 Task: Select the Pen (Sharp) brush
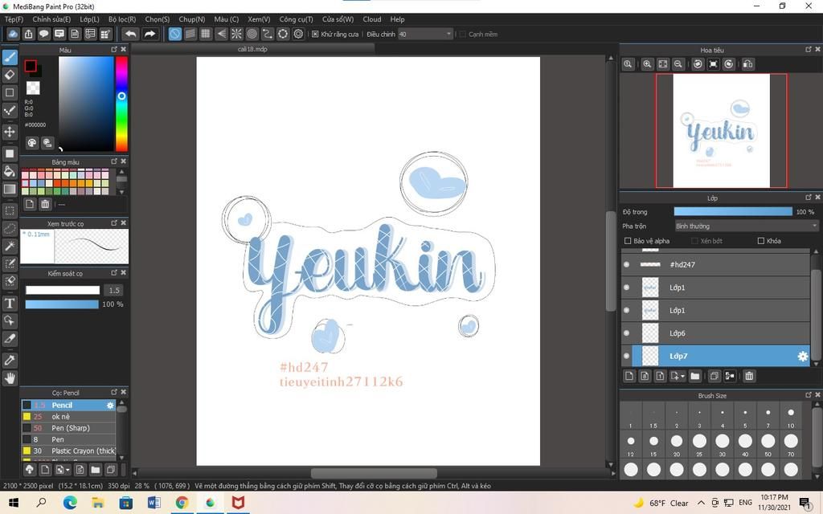click(68, 429)
